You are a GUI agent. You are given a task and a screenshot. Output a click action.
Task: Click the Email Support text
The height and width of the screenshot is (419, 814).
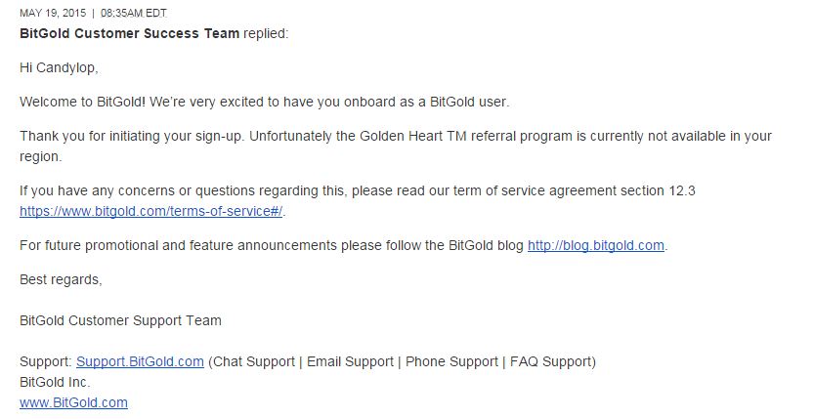(350, 361)
